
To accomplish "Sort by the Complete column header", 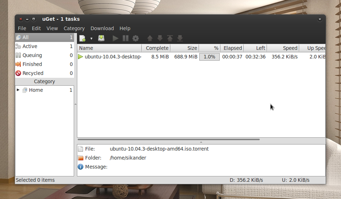I will pyautogui.click(x=156, y=48).
